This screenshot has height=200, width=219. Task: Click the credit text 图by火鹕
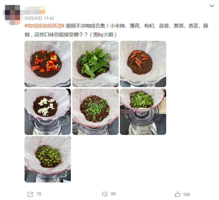coord(103,35)
